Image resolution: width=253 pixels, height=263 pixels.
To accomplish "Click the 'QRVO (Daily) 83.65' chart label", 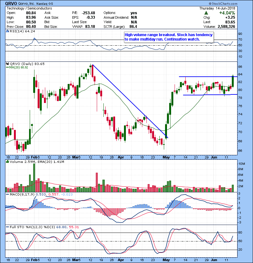I will point(27,64).
